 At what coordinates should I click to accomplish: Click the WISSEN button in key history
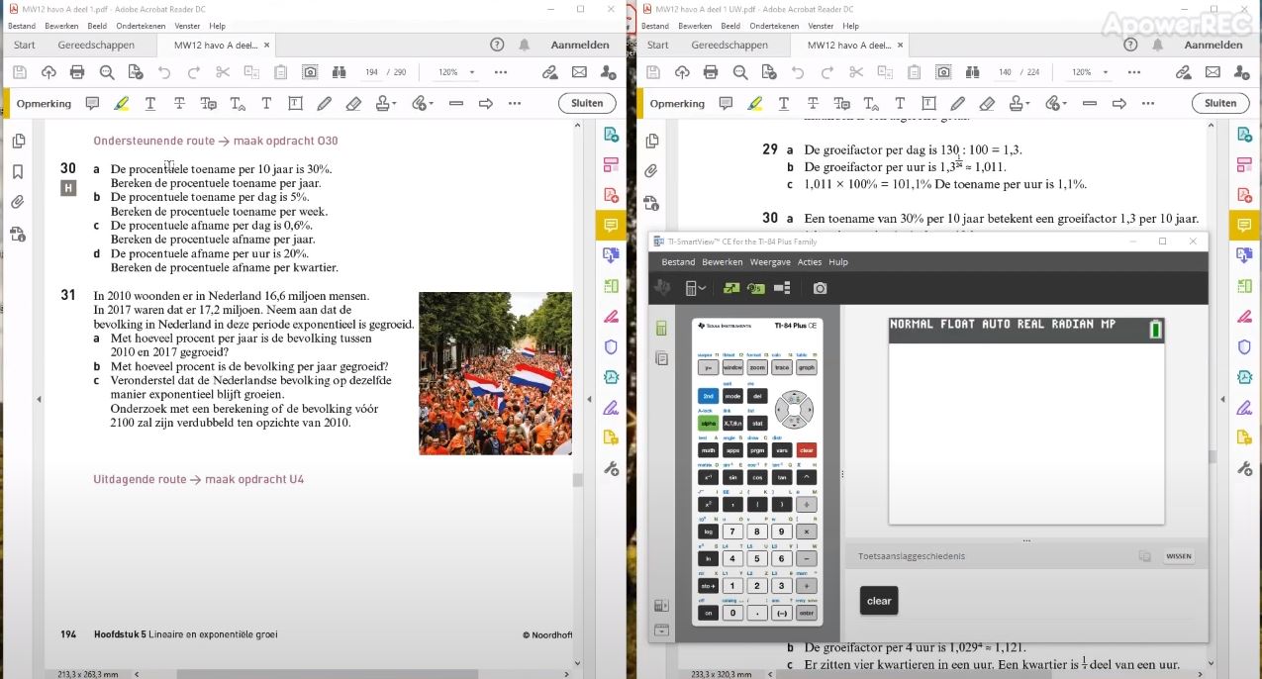[1178, 556]
